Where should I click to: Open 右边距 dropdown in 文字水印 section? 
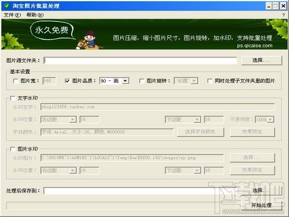click(72, 120)
